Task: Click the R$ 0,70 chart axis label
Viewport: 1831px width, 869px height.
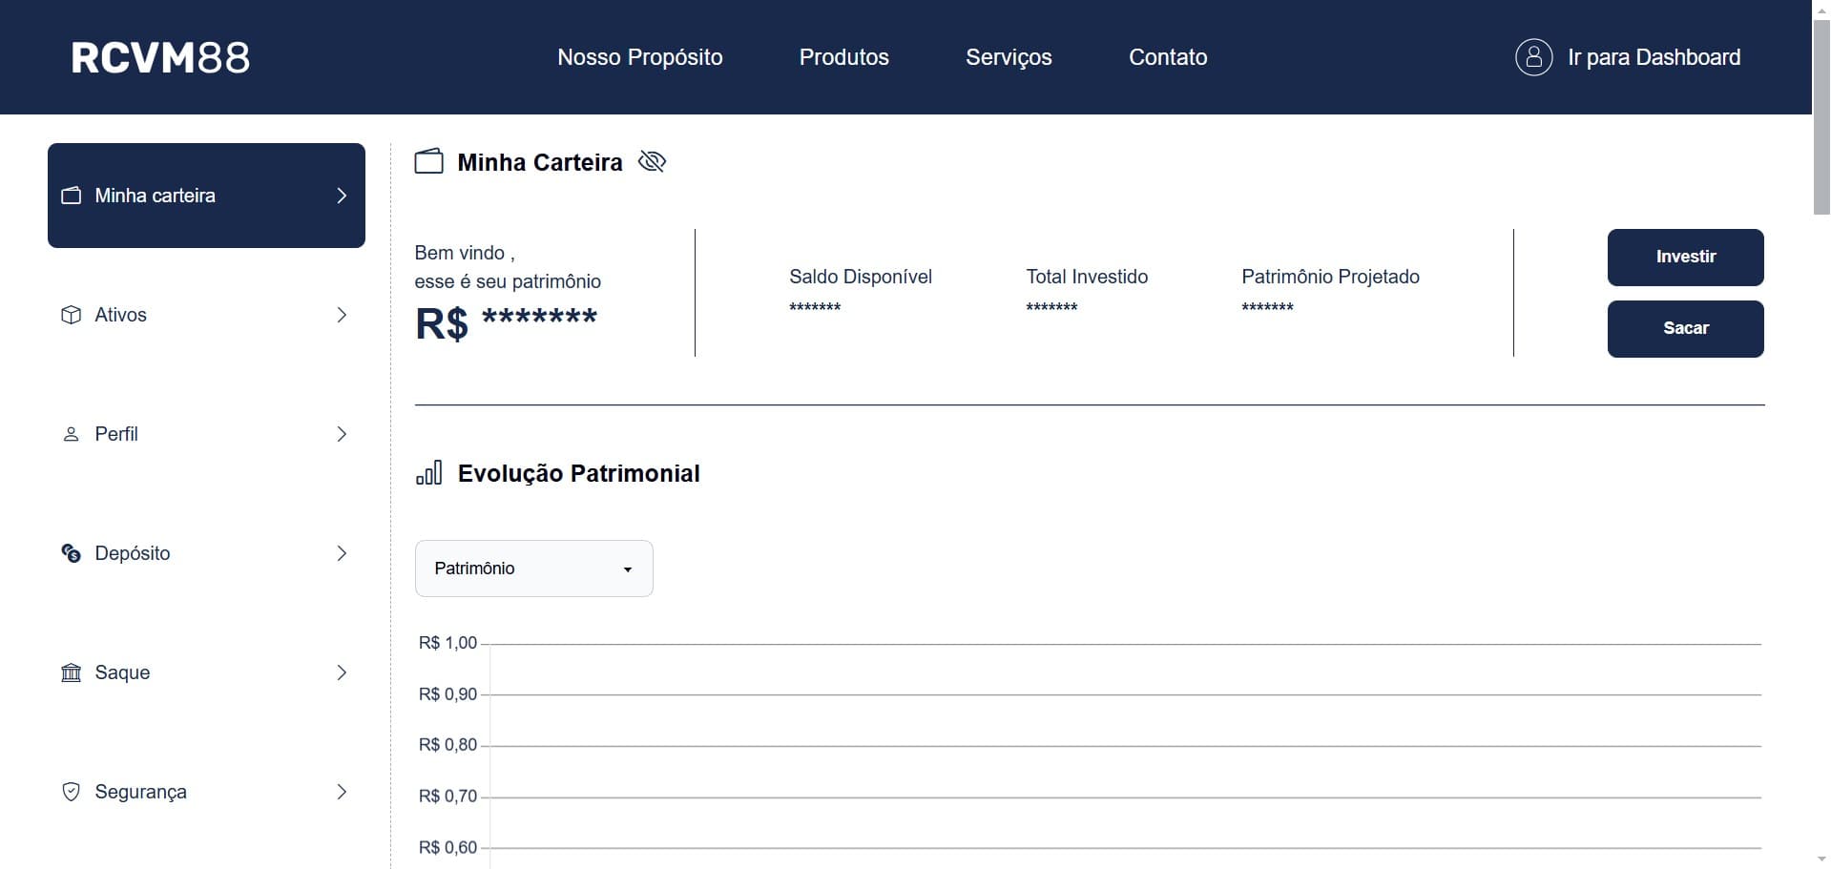Action: point(447,797)
